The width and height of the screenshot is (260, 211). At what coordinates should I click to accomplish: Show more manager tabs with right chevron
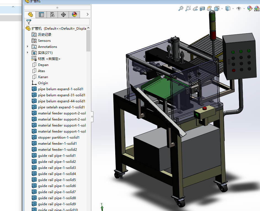[88, 14]
